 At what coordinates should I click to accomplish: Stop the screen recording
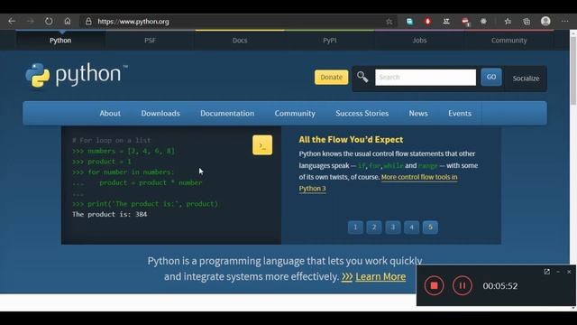[x=434, y=285]
